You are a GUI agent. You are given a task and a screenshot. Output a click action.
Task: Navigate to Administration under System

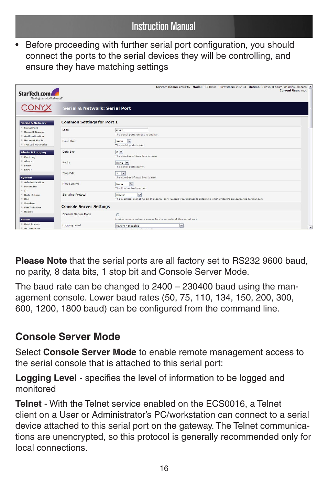(34, 182)
